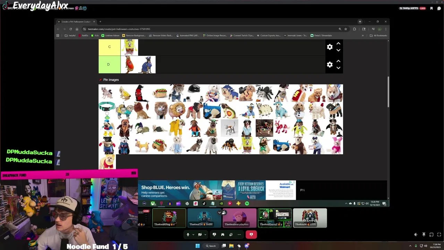Image resolution: width=444 pixels, height=250 pixels.
Task: Pick the pink Piglet dog costume image
Action: tap(334, 145)
